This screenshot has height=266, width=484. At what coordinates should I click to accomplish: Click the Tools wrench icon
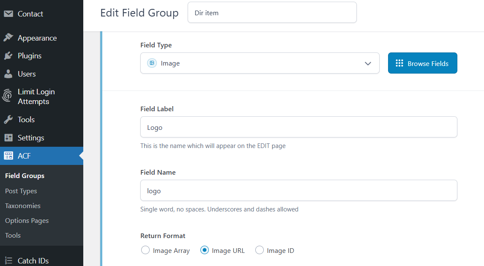point(8,120)
